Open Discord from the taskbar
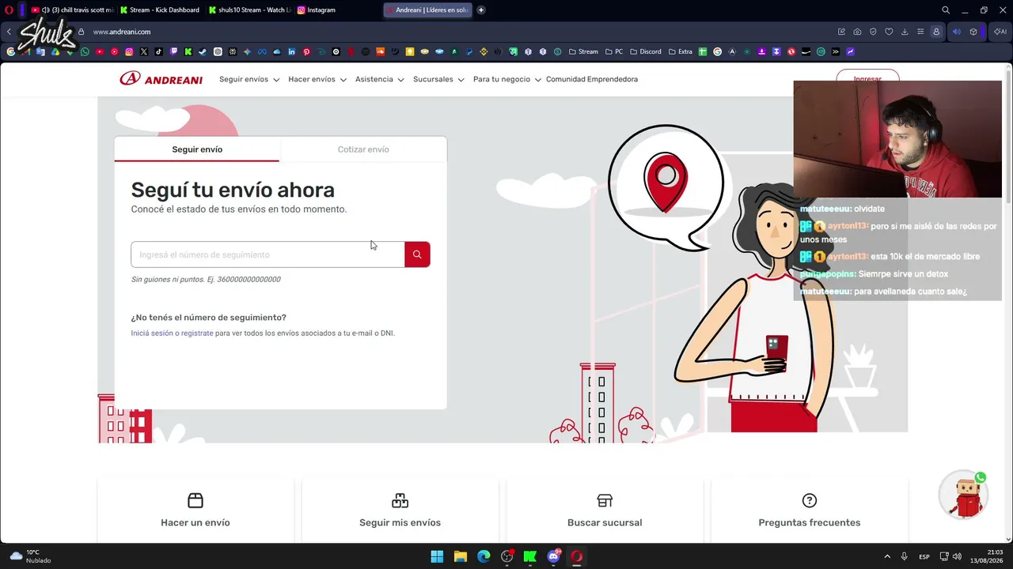 pyautogui.click(x=553, y=556)
